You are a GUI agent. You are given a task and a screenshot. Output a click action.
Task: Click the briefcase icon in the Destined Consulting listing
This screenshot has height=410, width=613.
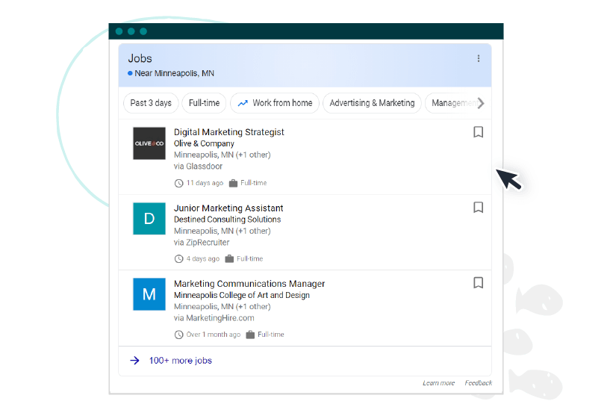(x=229, y=258)
